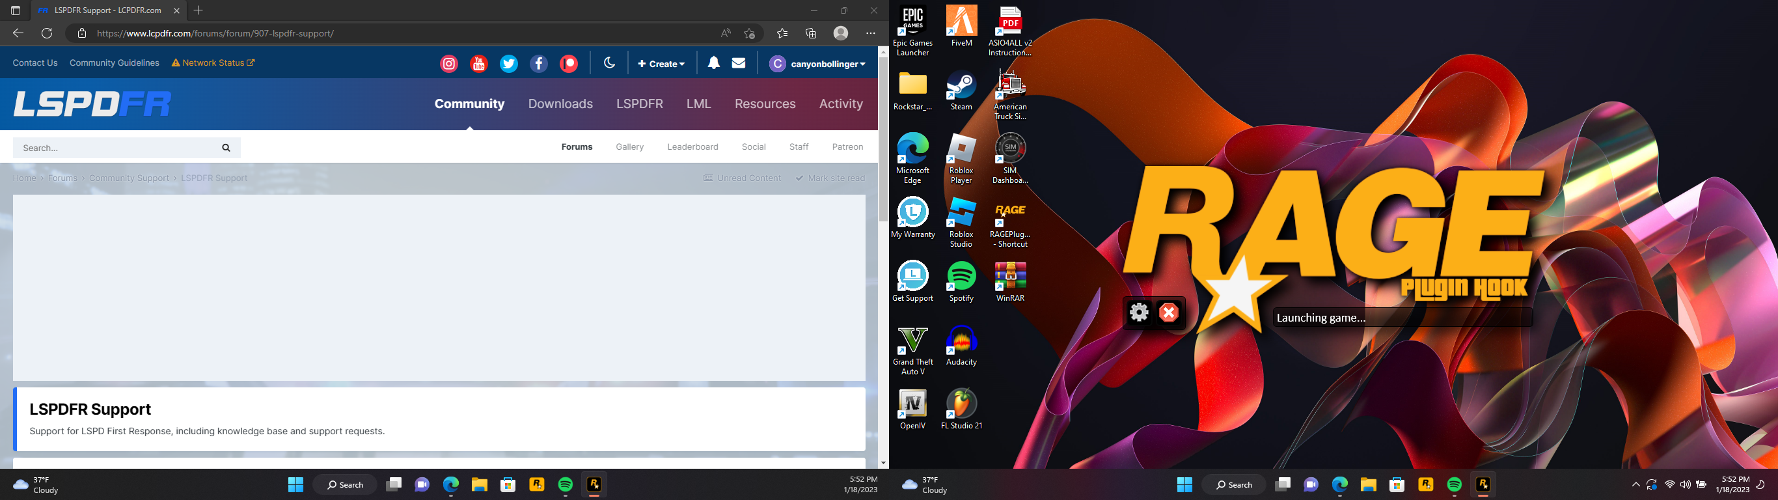Open Edge's Settings and more menu
The width and height of the screenshot is (1778, 500).
870,33
